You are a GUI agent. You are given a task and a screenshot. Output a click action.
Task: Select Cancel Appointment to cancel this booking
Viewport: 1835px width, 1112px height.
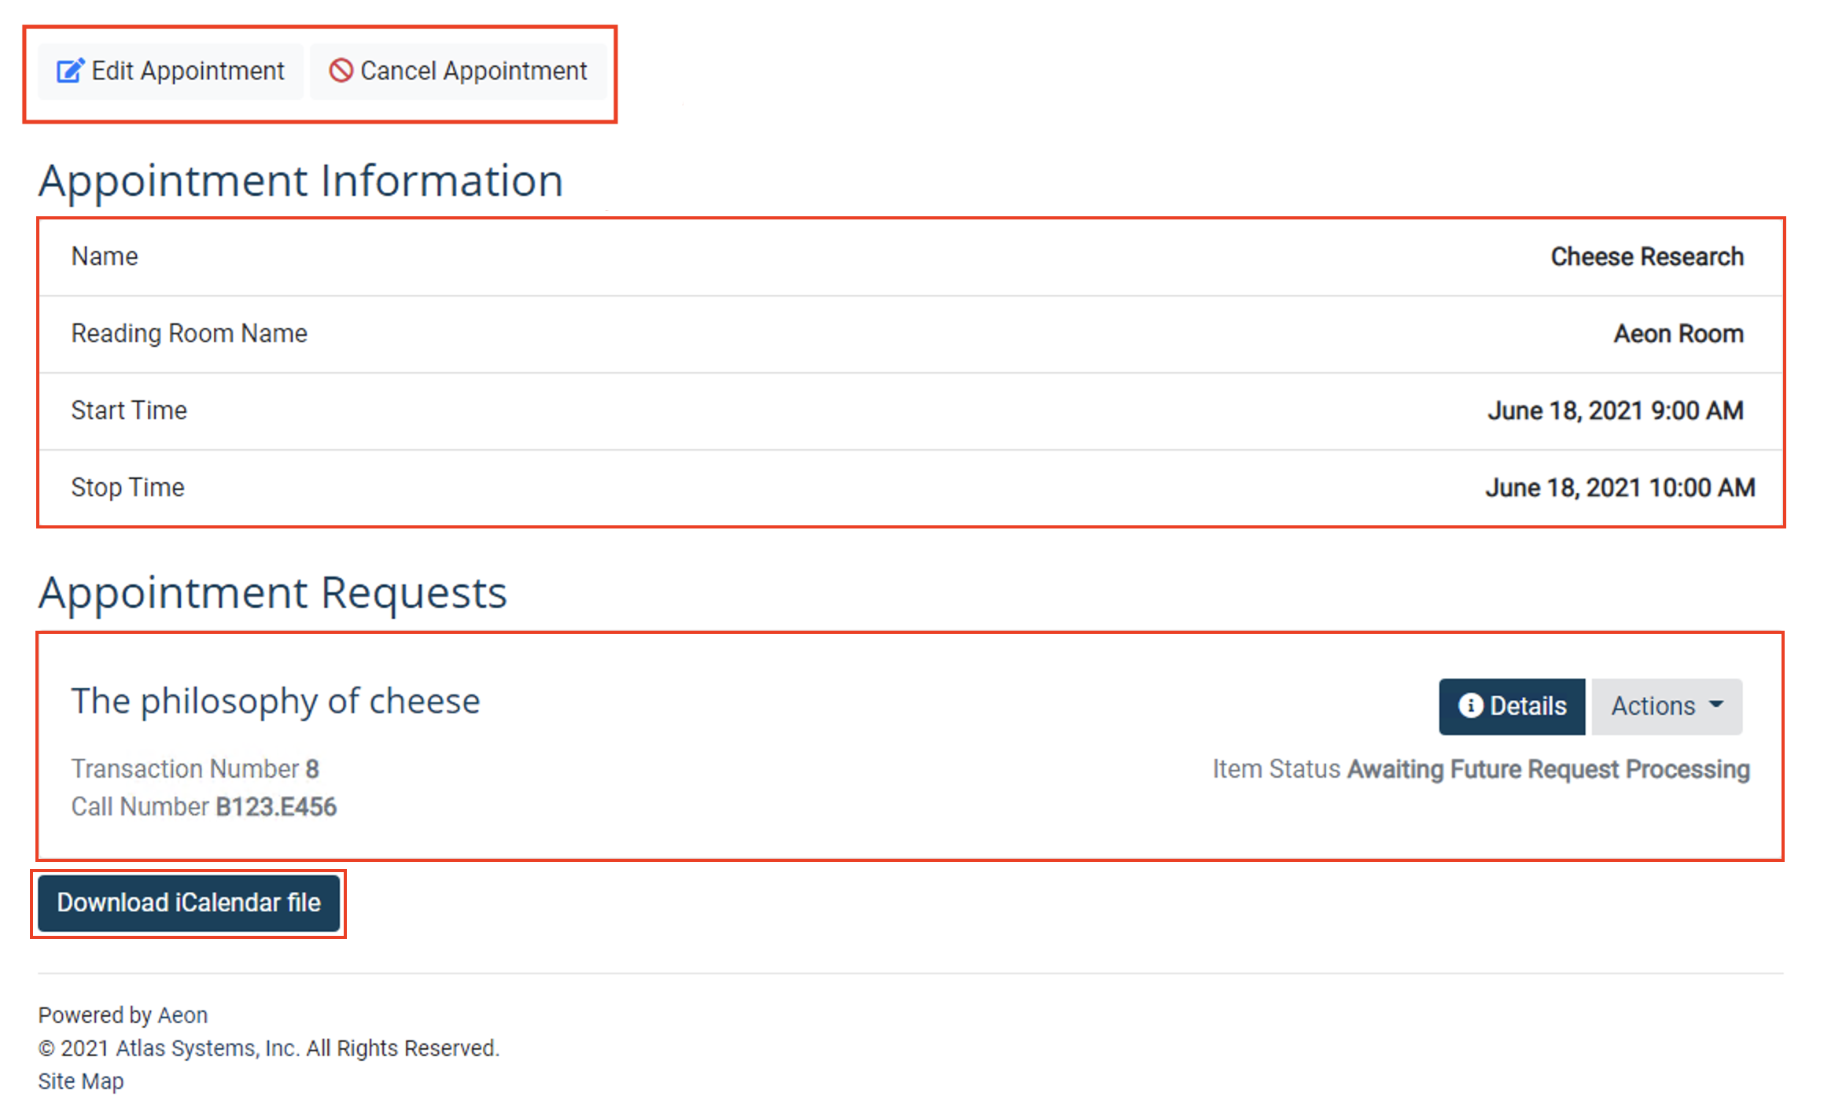[x=460, y=71]
